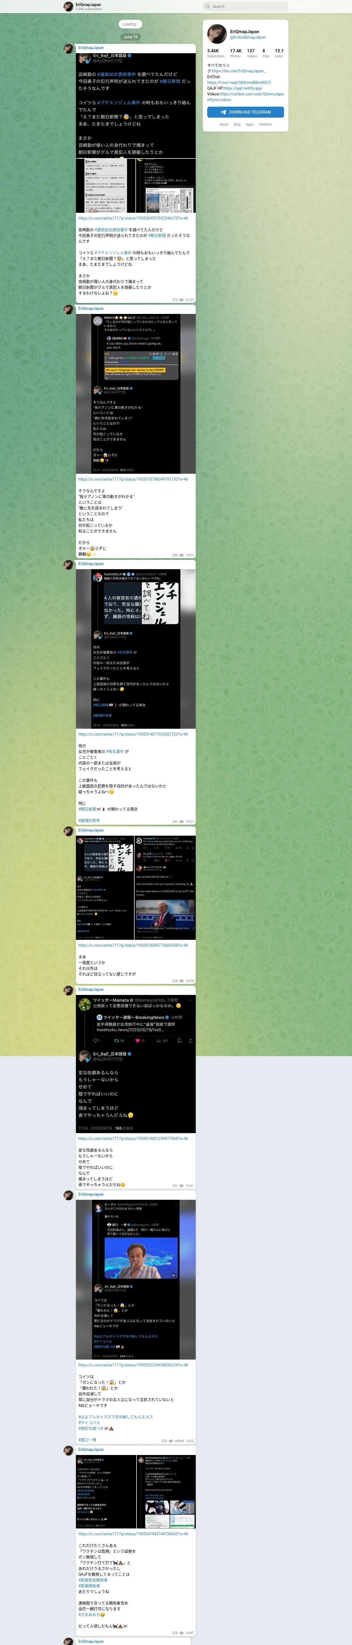352x1645 pixels.
Task: Click the @EriAndQmapJapan handle in the sidebar
Action: [248, 37]
